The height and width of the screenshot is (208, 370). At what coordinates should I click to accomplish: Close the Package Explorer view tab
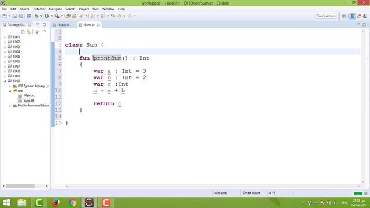point(29,25)
